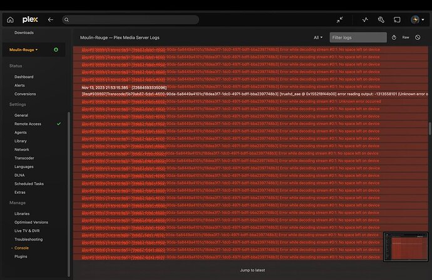Viewport: 432px width, 280px height.
Task: Open the Downloads sidebar item
Action: tap(24, 32)
